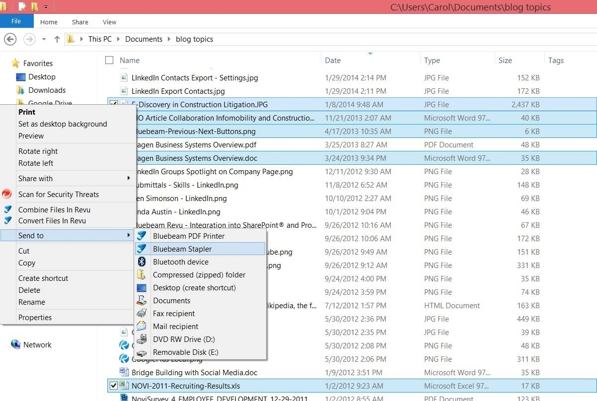This screenshot has width=597, height=401.
Task: Navigate to This PC via breadcrumb
Action: tap(99, 39)
